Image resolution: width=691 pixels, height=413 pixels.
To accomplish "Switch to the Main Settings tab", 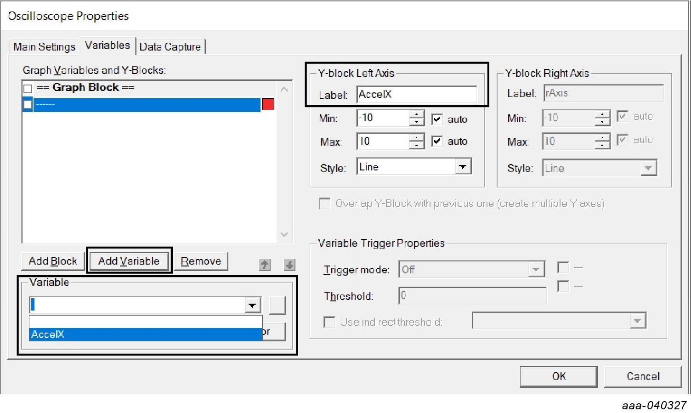I will click(x=44, y=47).
